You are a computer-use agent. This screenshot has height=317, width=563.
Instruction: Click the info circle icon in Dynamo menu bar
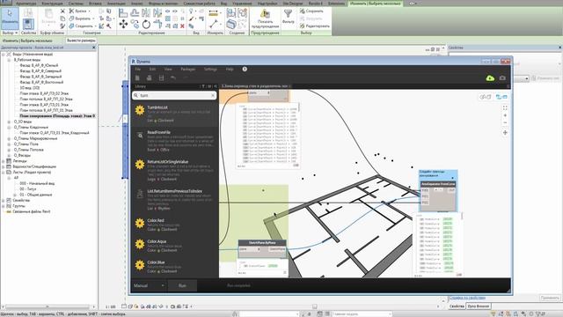pyautogui.click(x=245, y=69)
